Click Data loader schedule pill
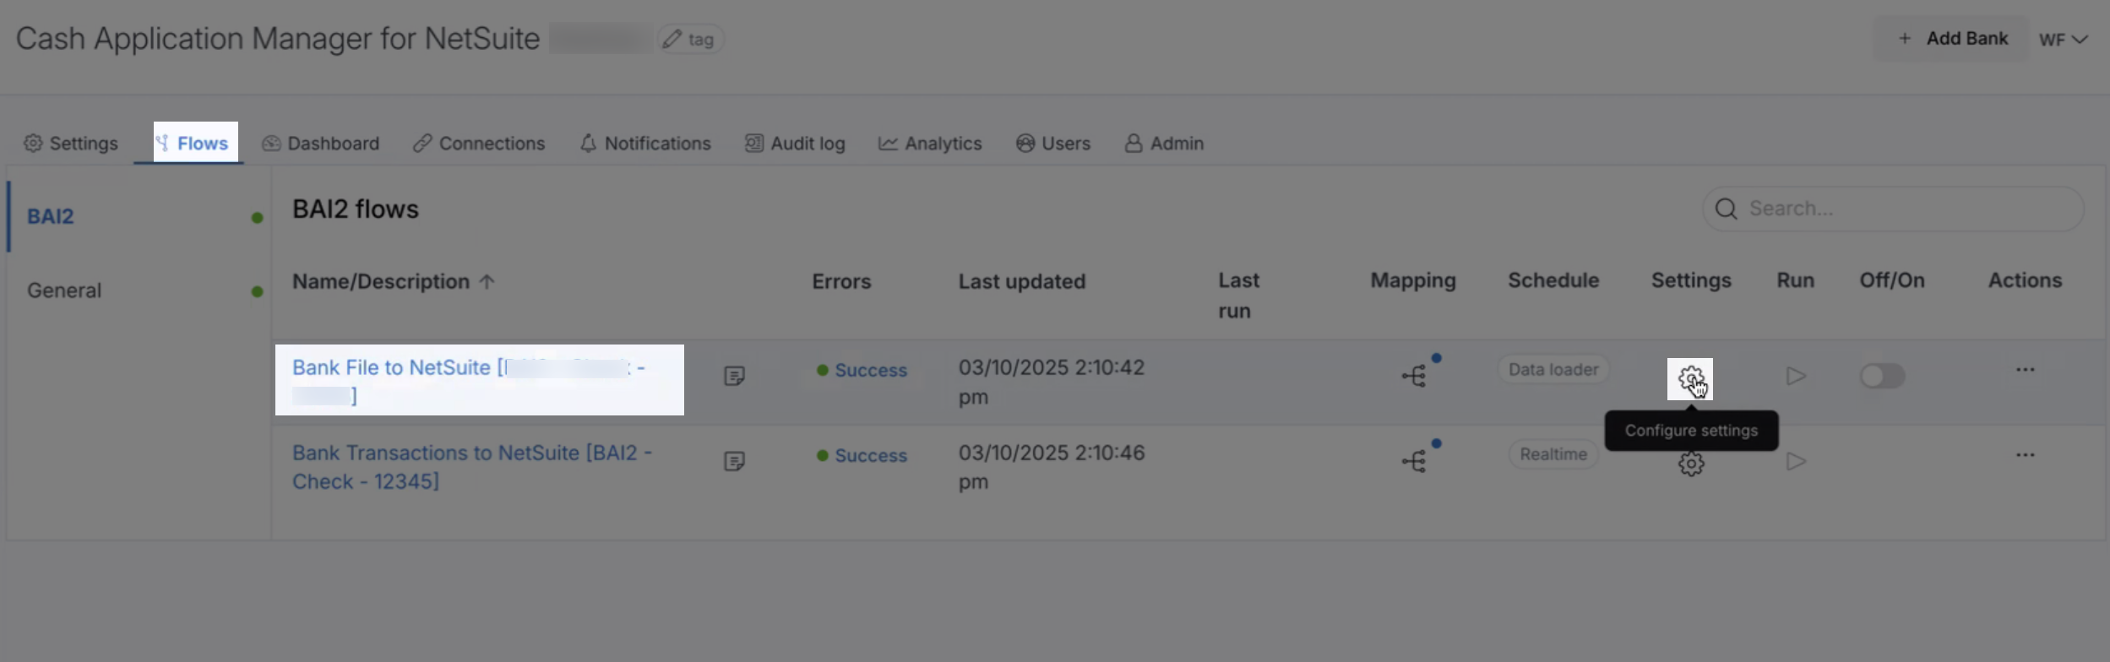The image size is (2110, 662). [1553, 370]
